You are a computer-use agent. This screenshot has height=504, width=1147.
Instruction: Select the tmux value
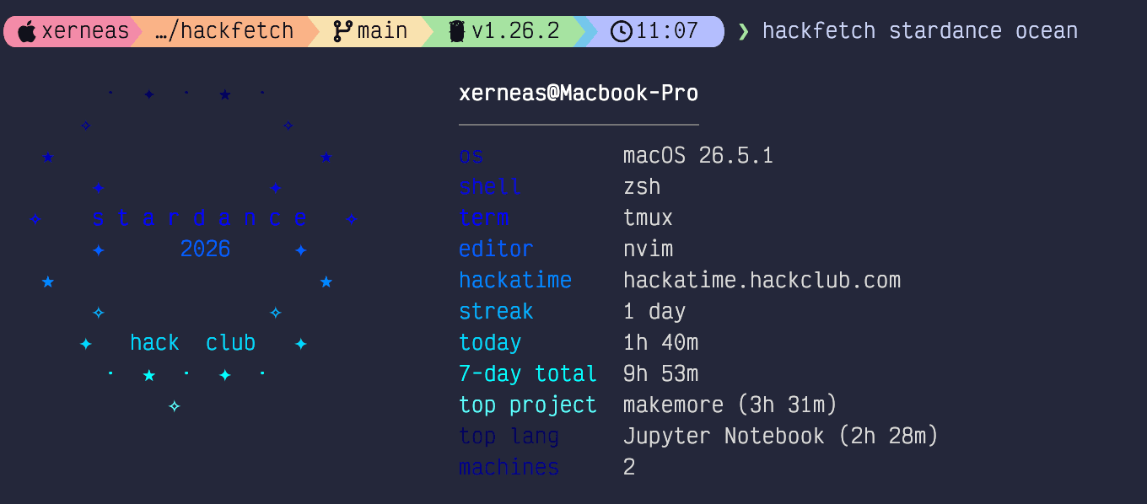648,218
